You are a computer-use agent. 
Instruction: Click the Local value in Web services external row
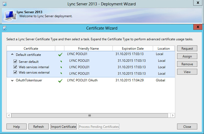[162, 73]
